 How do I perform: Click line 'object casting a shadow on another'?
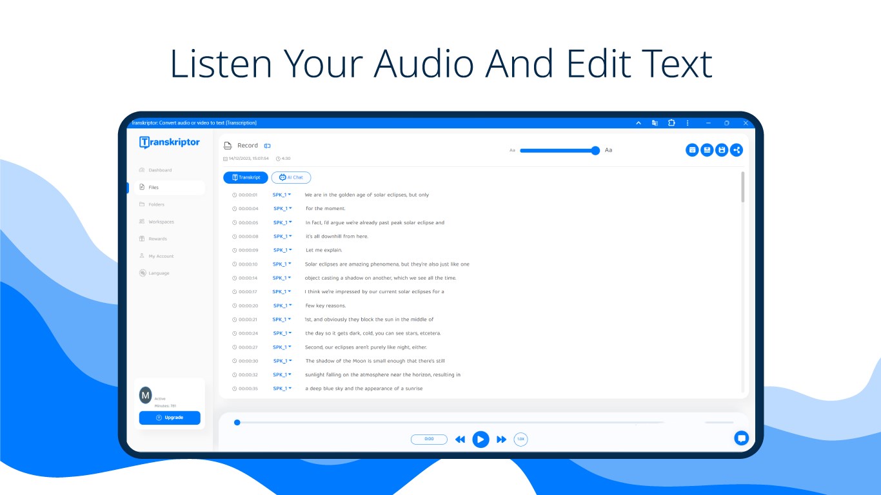[381, 278]
